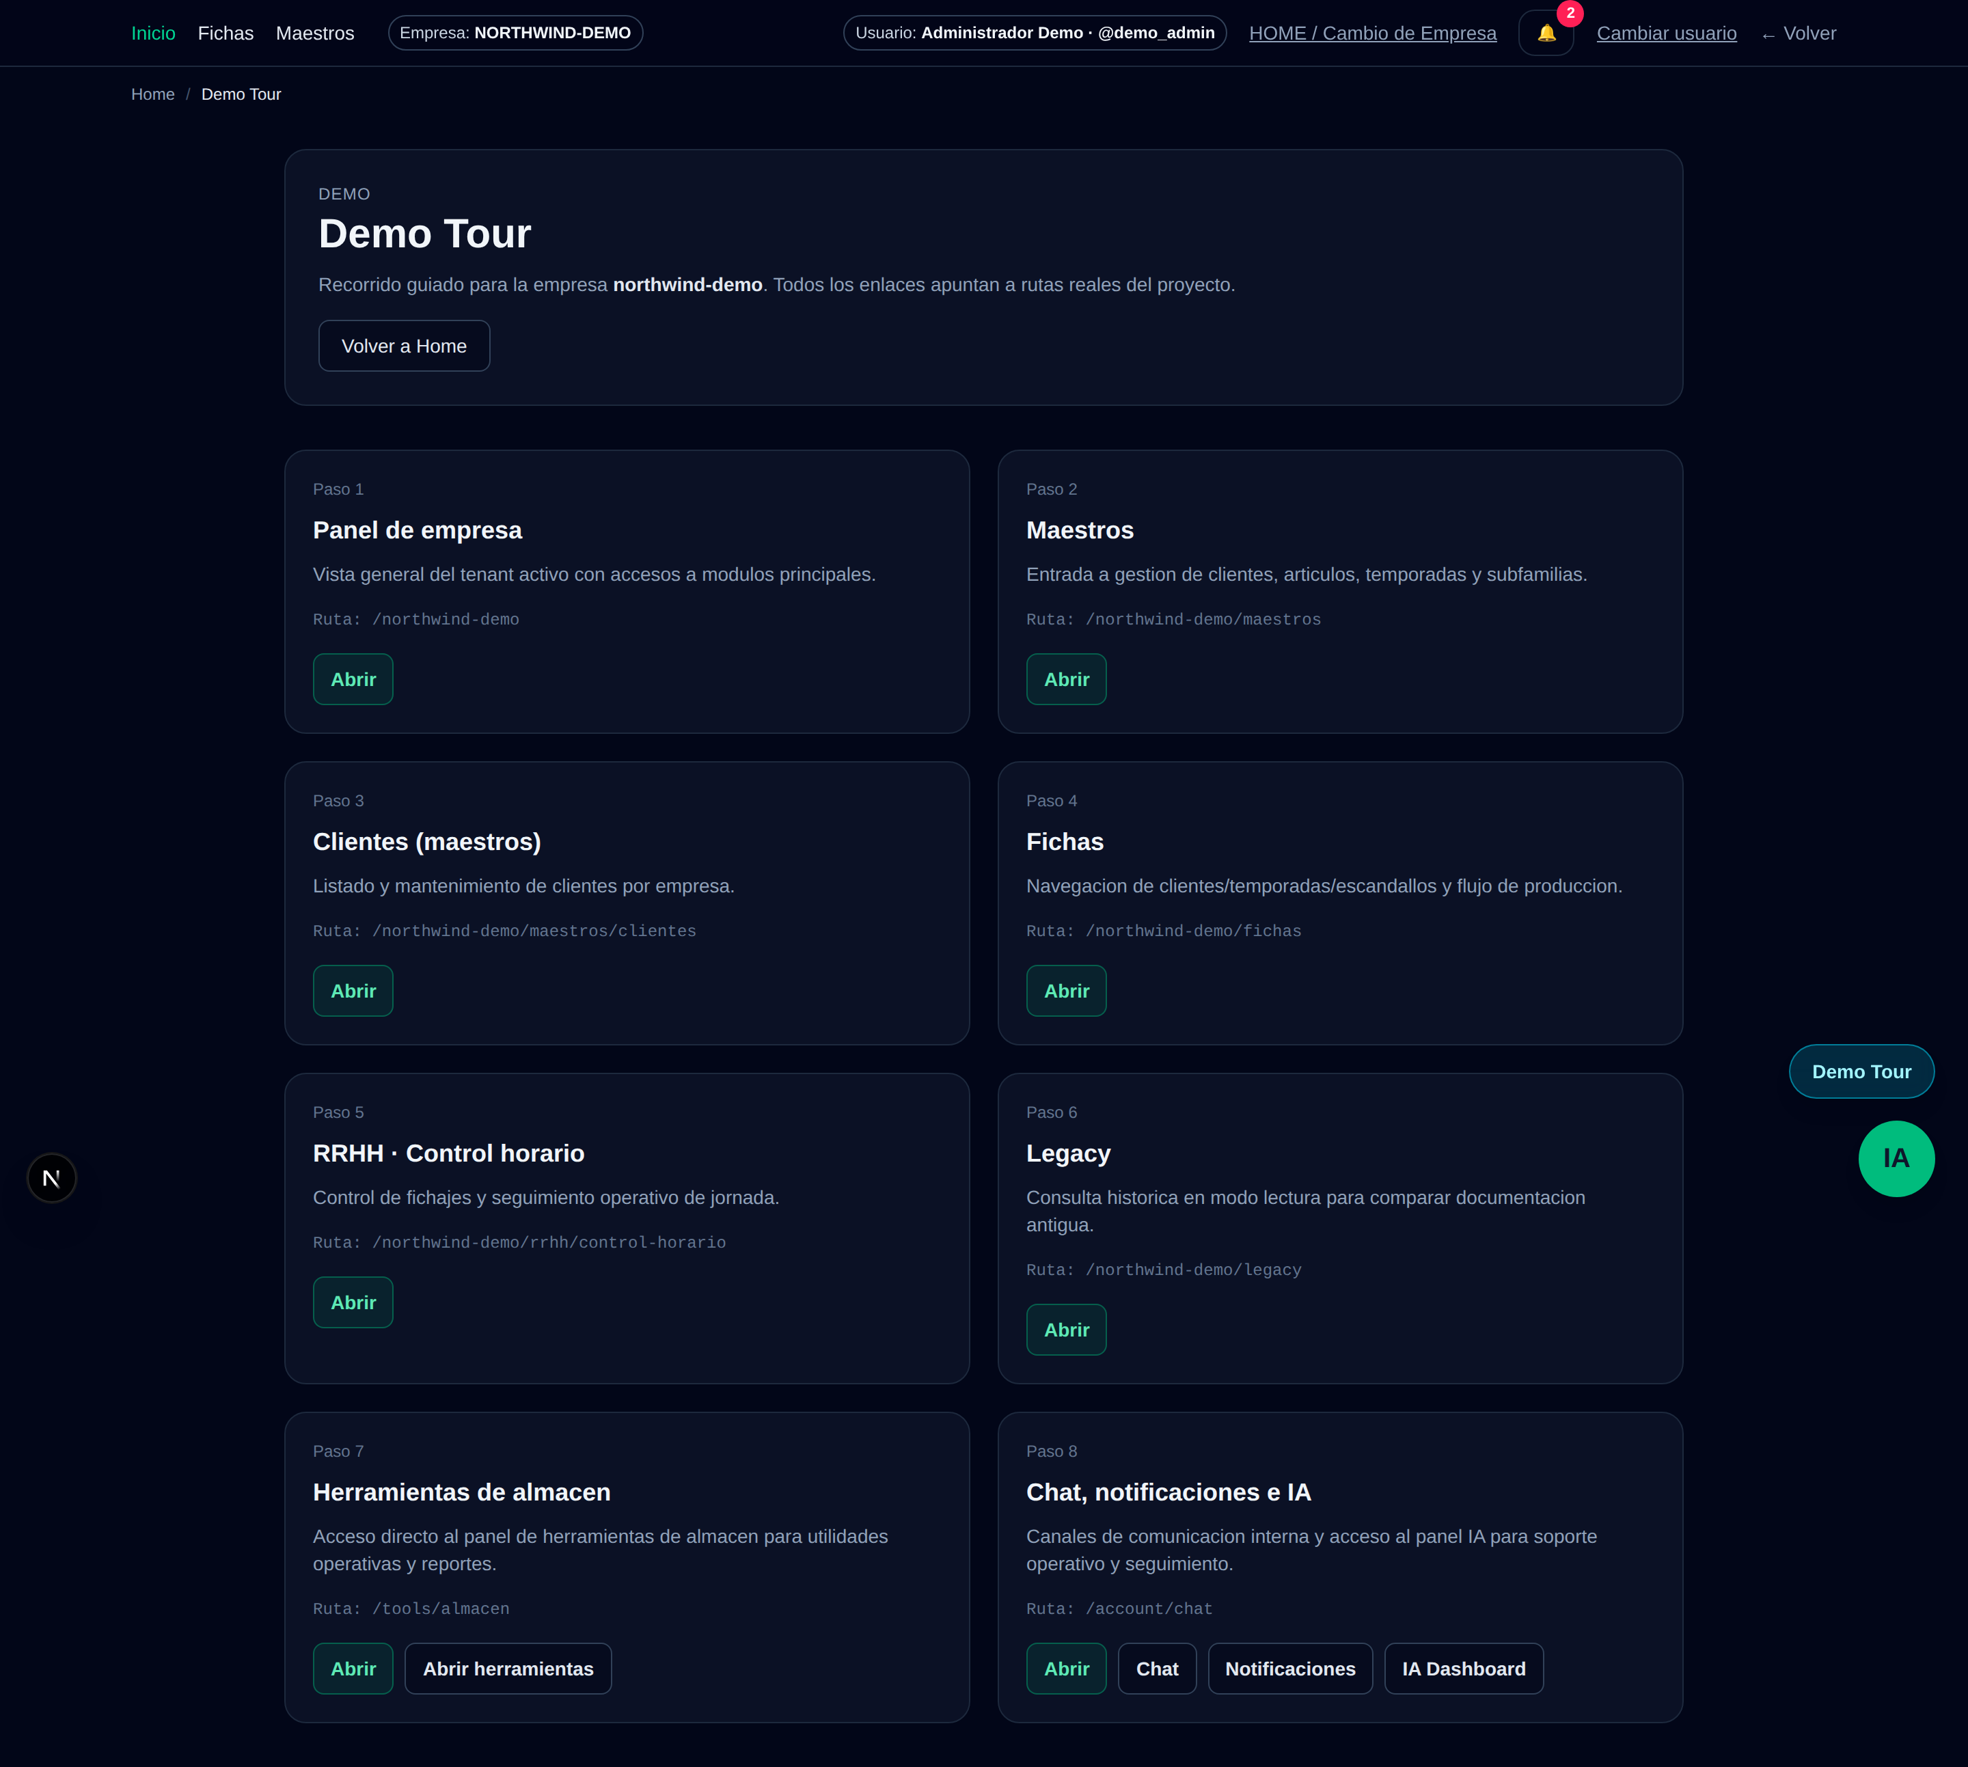Open the HOME / Cambio de Empresa link
The width and height of the screenshot is (1968, 1767).
click(x=1372, y=32)
